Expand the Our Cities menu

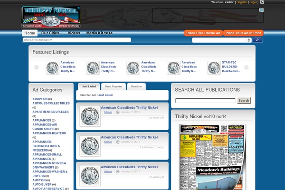point(51,33)
